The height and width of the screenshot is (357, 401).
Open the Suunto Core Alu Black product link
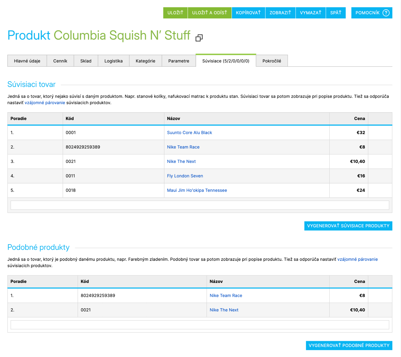[190, 133]
